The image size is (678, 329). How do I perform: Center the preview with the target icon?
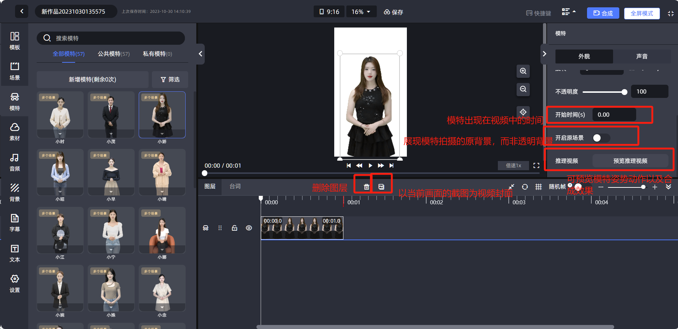pyautogui.click(x=523, y=112)
